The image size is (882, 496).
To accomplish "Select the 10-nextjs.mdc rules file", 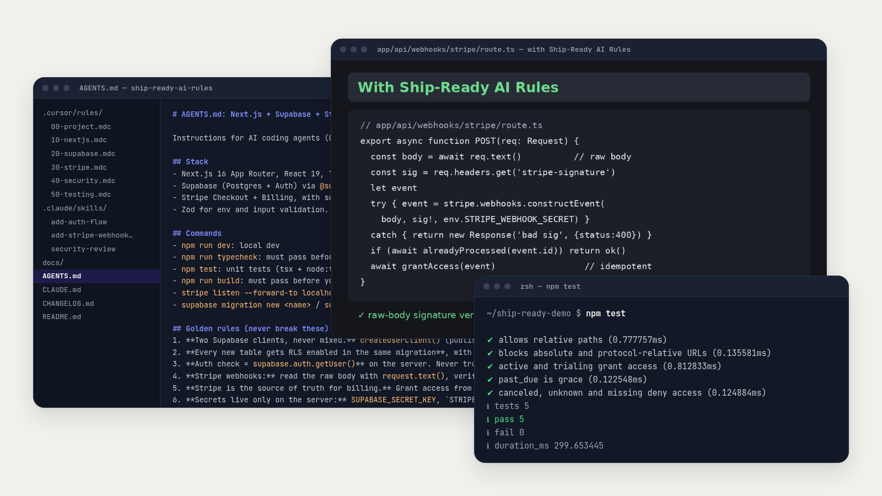I will click(x=79, y=140).
